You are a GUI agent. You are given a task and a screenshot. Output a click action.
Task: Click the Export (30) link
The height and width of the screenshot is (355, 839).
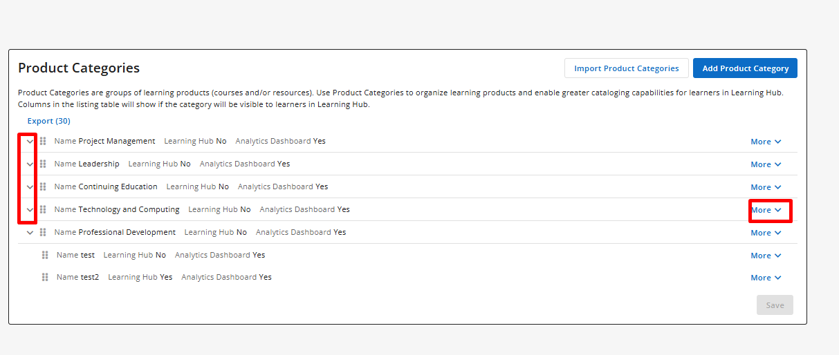48,121
